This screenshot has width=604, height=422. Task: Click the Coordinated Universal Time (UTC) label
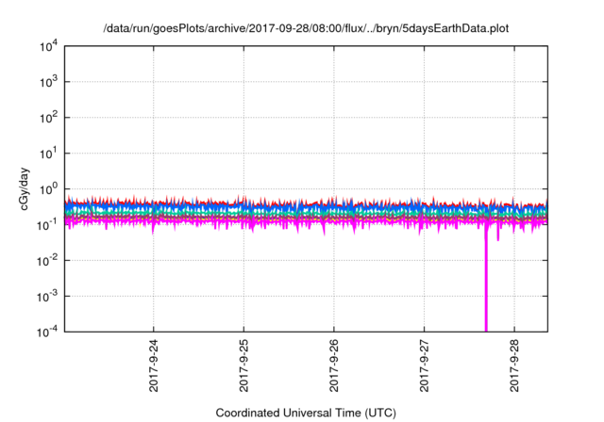click(306, 414)
